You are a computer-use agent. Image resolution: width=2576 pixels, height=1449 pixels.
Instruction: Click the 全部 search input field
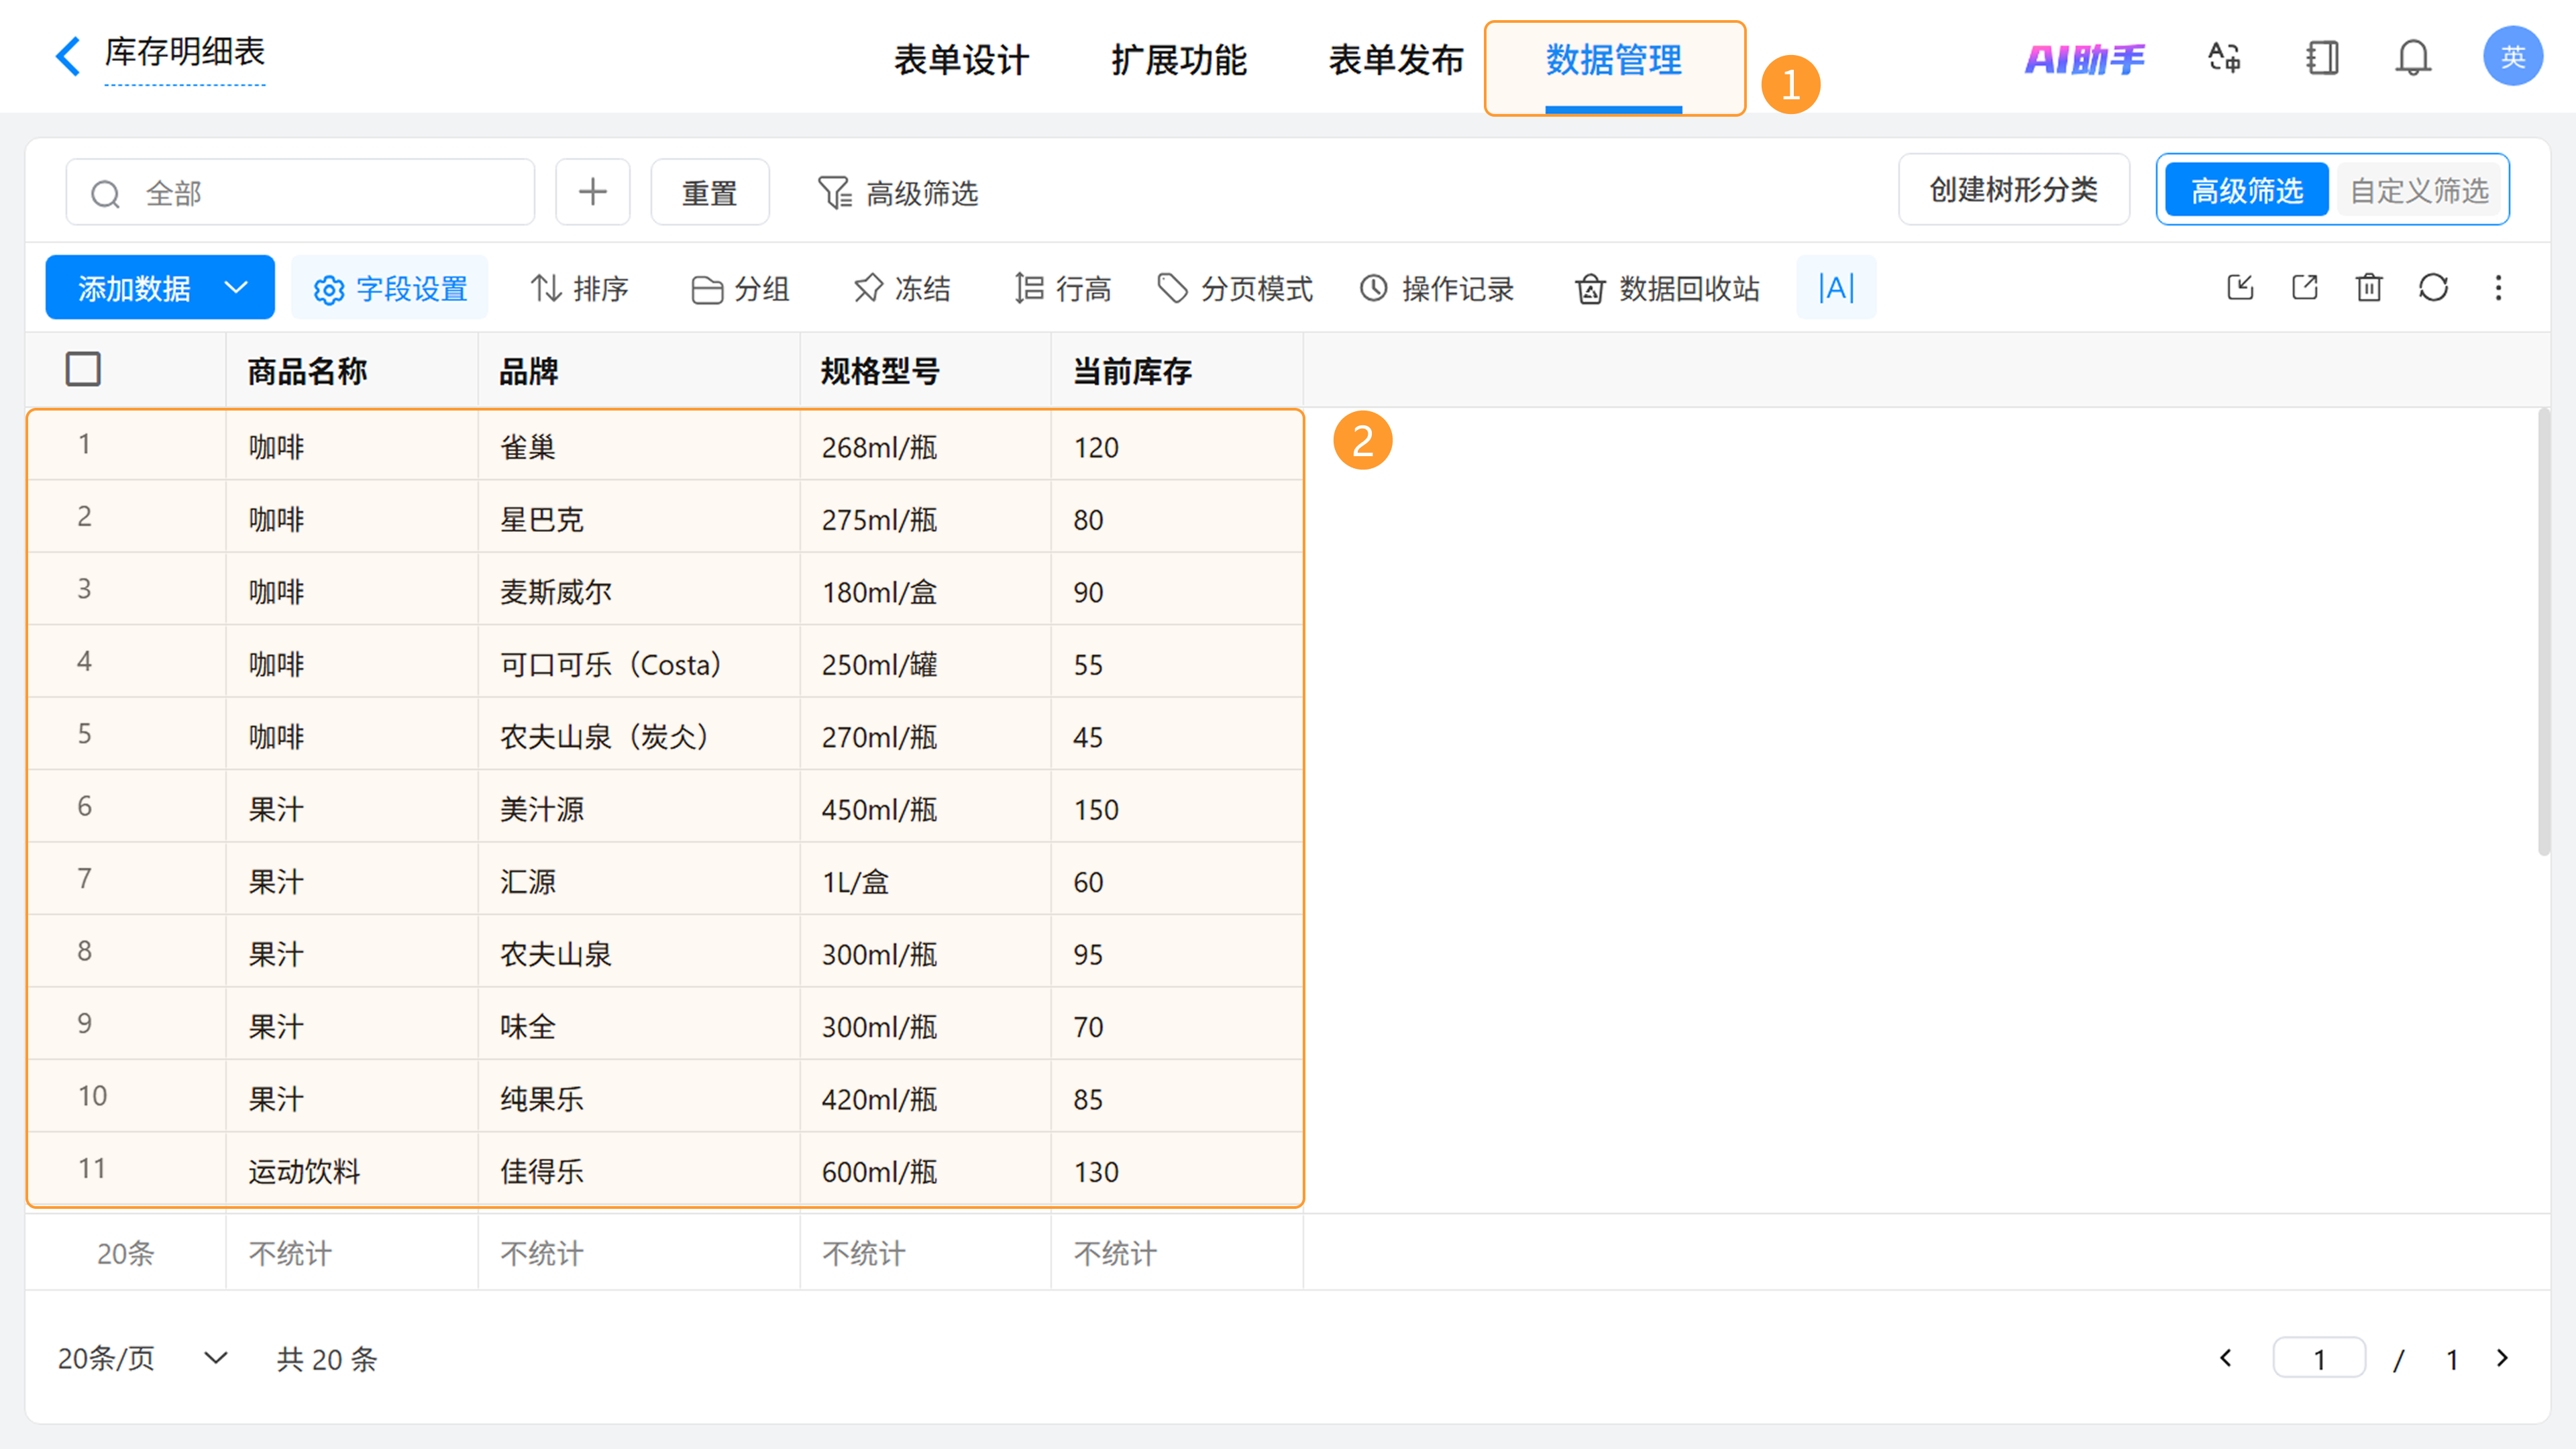(x=300, y=192)
